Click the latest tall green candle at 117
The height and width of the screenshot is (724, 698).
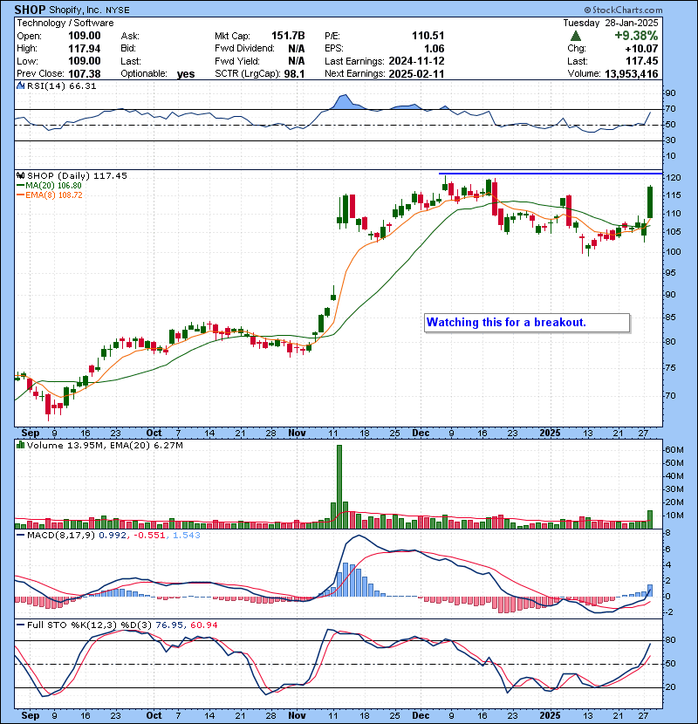coord(650,202)
